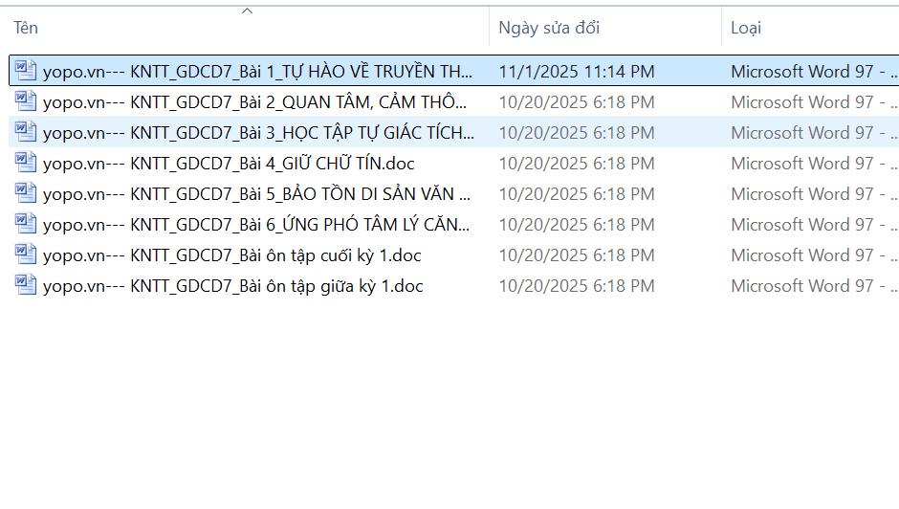The image size is (899, 509).
Task: Toggle sort direction arrow above Tên
Action: pos(247,11)
